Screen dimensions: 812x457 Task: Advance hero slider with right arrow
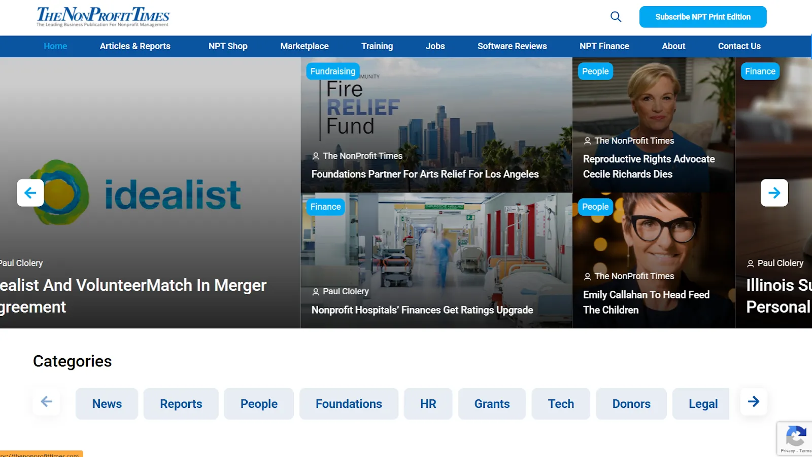tap(774, 193)
